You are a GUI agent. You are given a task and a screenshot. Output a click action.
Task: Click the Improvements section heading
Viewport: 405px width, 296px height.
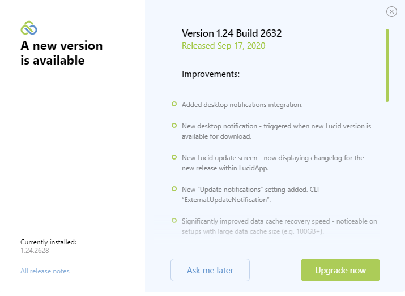pos(211,74)
